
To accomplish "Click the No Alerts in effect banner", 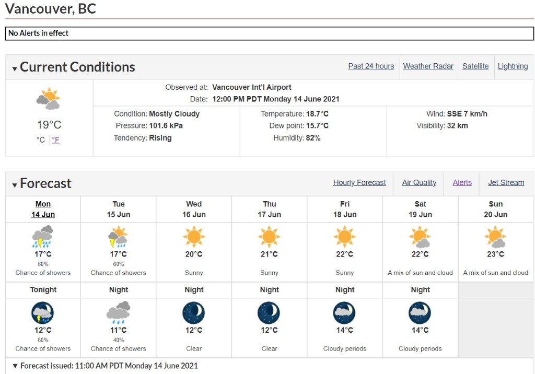I will click(x=270, y=33).
